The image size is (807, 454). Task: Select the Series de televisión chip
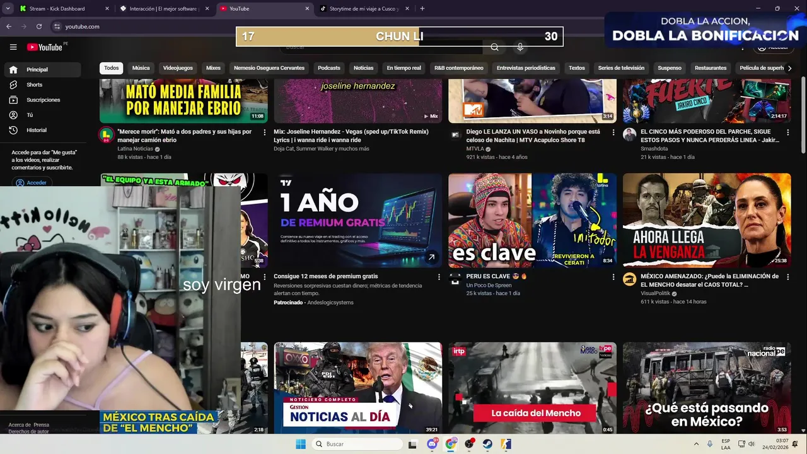pos(621,68)
